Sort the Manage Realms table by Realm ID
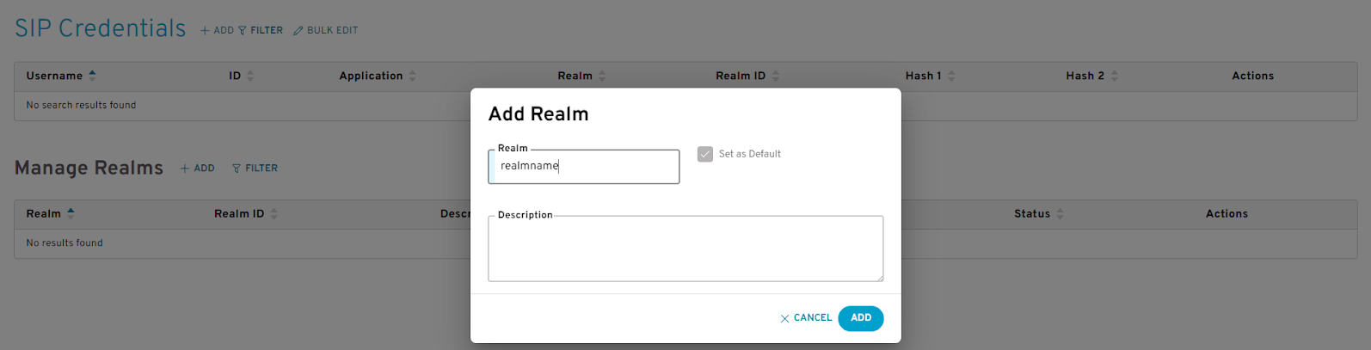Screen dimensions: 1371x350 coord(246,213)
